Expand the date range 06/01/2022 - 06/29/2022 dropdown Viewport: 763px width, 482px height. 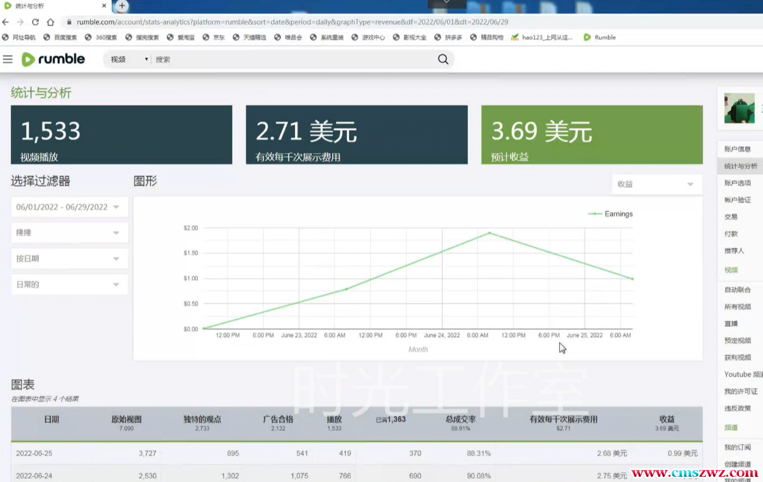[69, 207]
